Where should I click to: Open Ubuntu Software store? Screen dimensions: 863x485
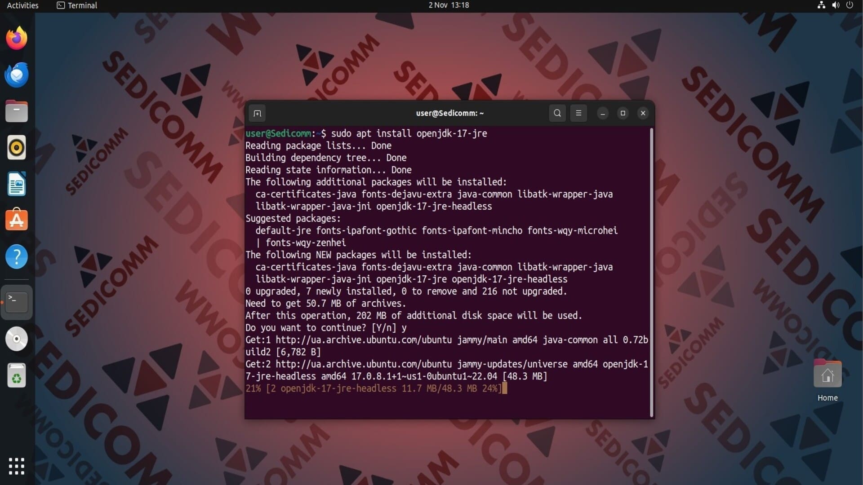[17, 220]
